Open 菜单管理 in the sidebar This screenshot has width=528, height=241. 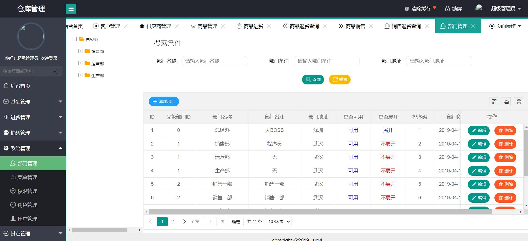(33, 177)
